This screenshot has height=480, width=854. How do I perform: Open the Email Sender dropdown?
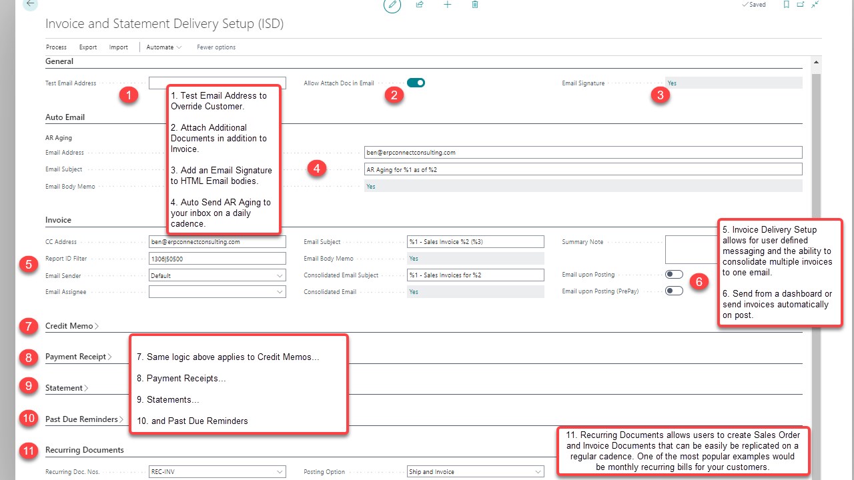point(218,275)
